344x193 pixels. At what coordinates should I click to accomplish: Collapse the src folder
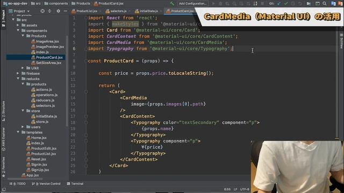[13, 20]
